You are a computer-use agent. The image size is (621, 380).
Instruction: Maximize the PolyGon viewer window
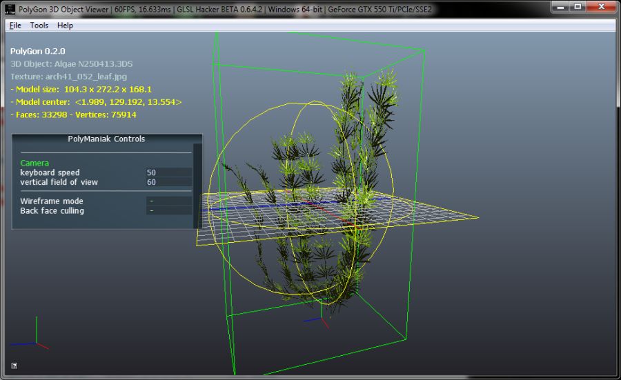[x=577, y=7]
